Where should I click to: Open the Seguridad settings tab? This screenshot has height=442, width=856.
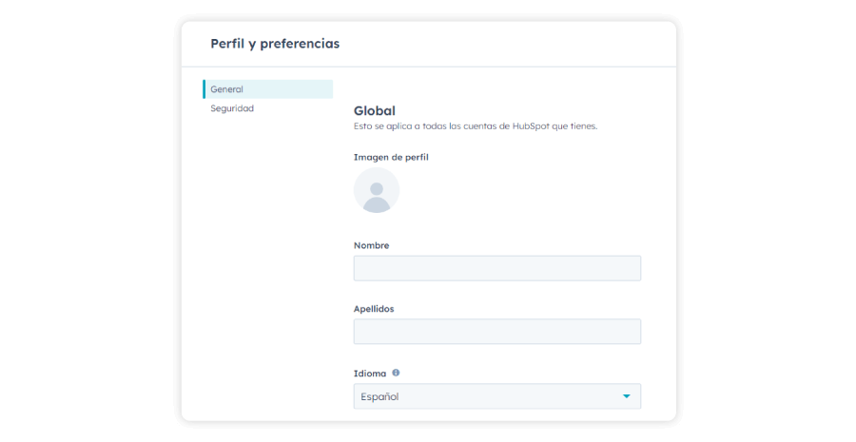point(232,108)
